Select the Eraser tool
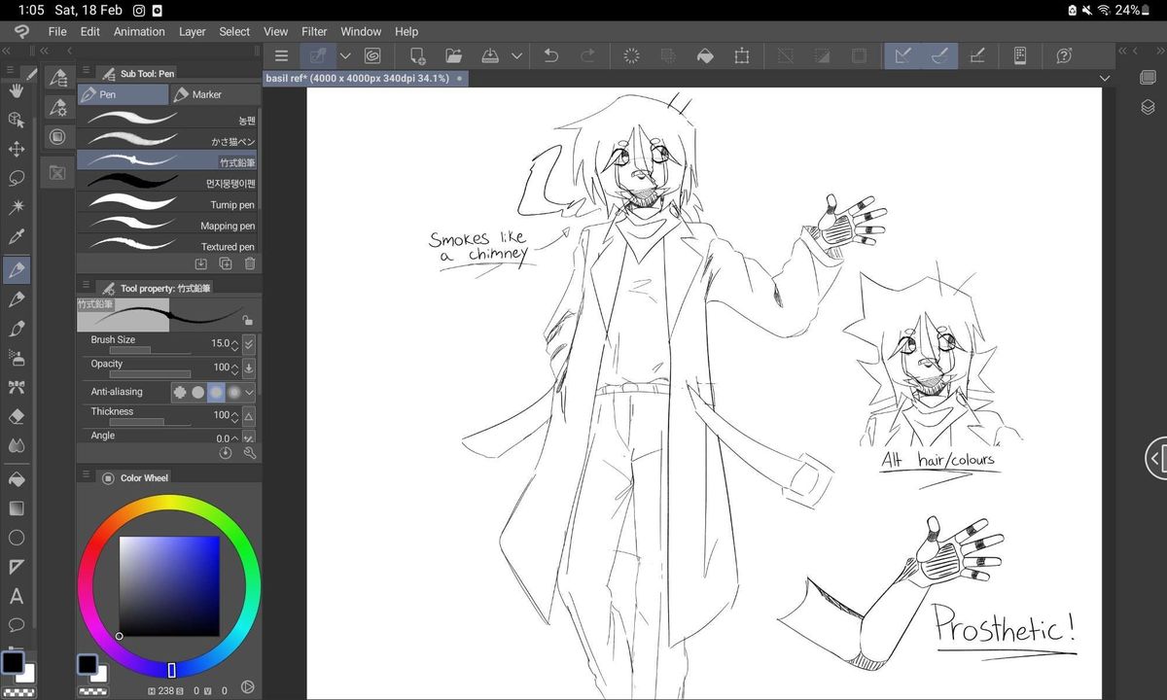 (x=17, y=416)
